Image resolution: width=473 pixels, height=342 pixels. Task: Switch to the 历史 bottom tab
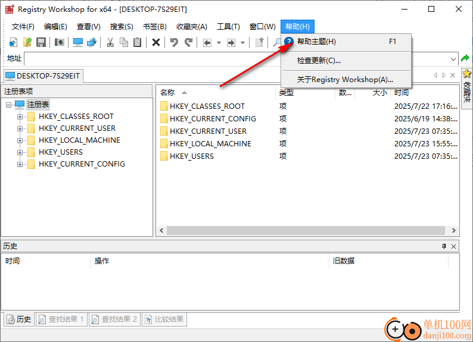point(19,319)
